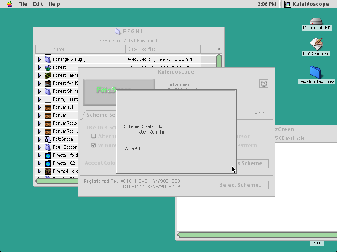Image resolution: width=337 pixels, height=252 pixels.
Task: Open the Kaleidoscope application menu
Action: 307,4
